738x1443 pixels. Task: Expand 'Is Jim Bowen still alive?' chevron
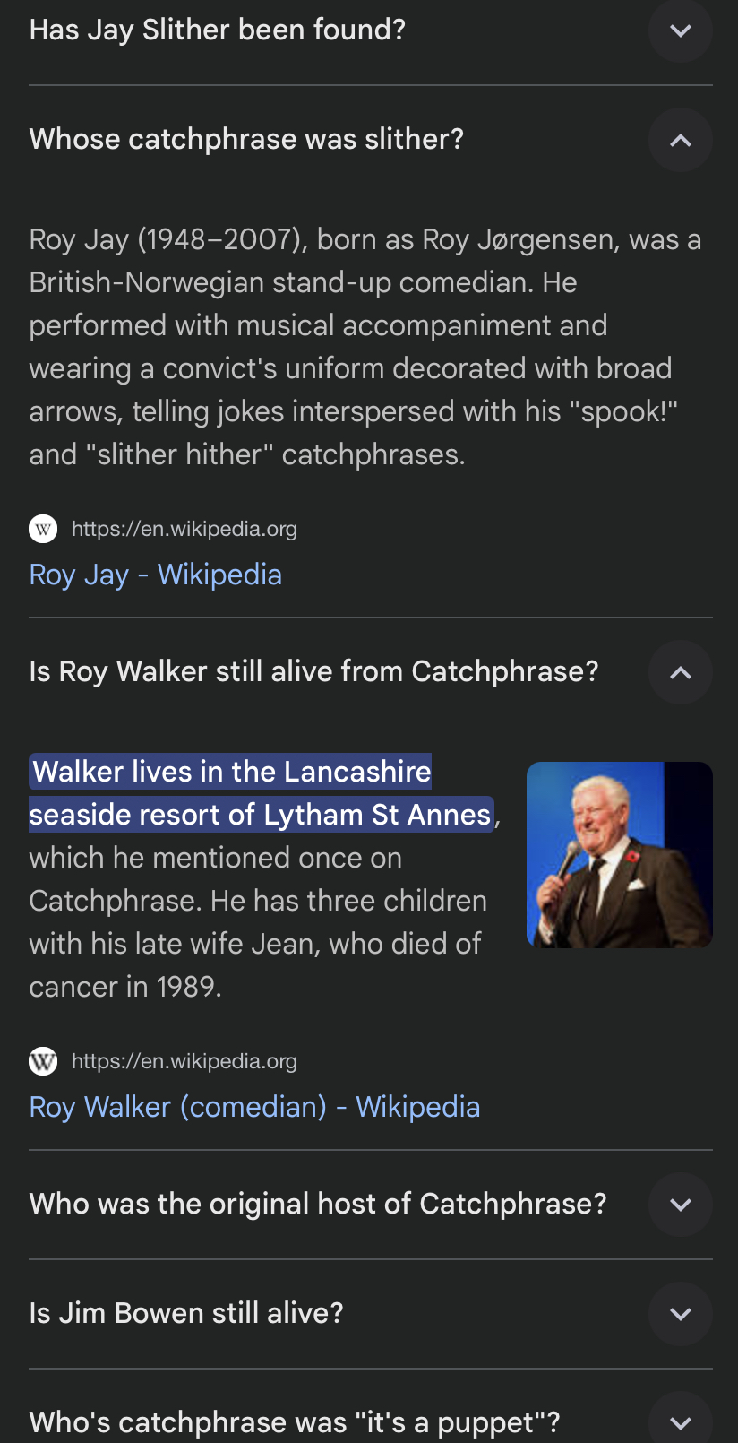[x=680, y=1314]
